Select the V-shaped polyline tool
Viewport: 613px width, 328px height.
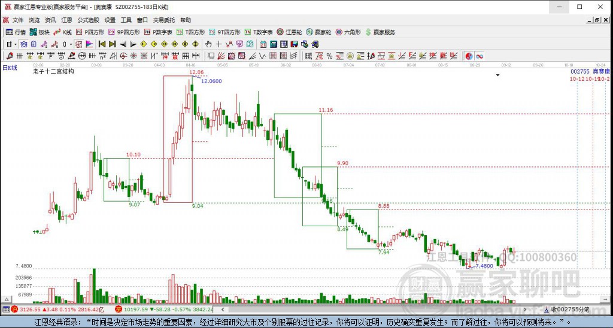(x=262, y=56)
